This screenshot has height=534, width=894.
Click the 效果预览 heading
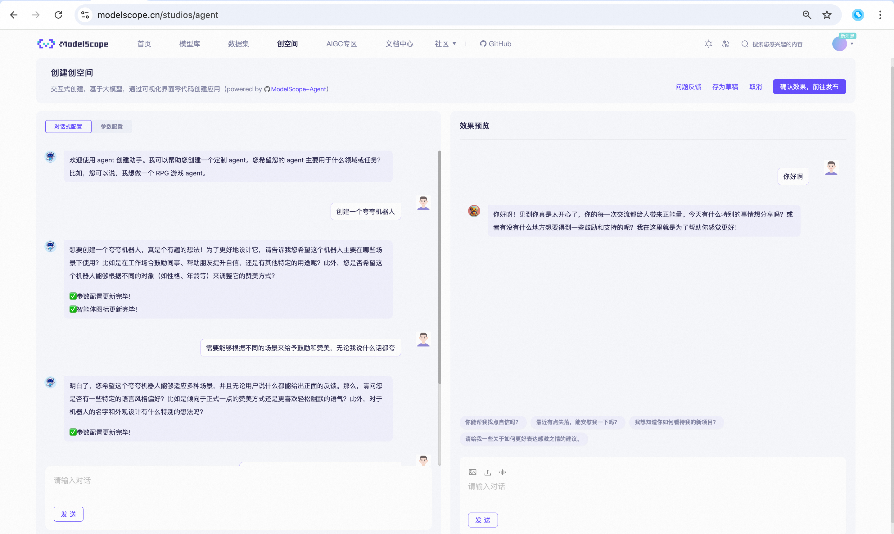pyautogui.click(x=474, y=126)
